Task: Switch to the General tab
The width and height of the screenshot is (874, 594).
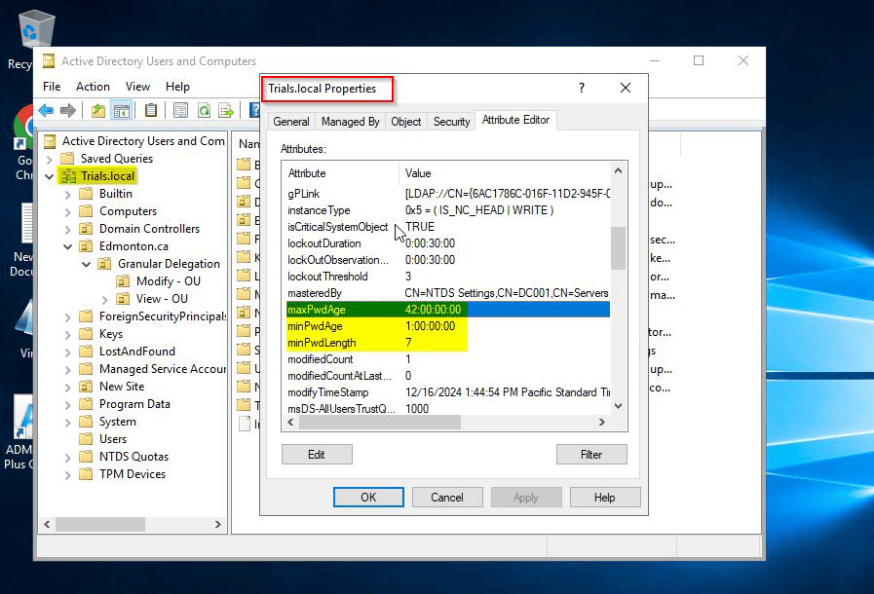Action: coord(291,122)
